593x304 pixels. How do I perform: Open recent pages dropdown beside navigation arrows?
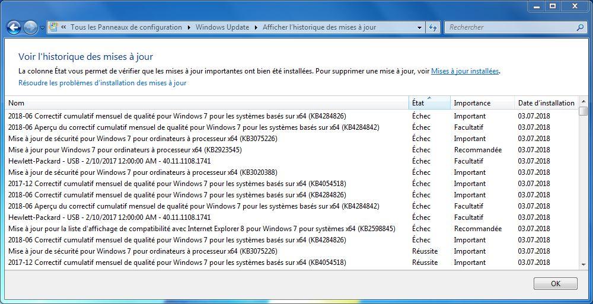click(x=42, y=28)
